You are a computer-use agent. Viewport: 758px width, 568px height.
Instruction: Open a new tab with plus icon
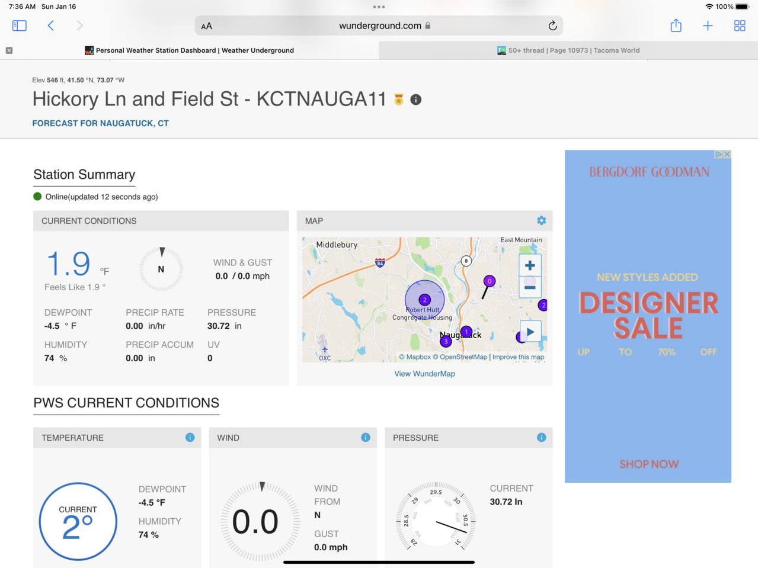(708, 25)
